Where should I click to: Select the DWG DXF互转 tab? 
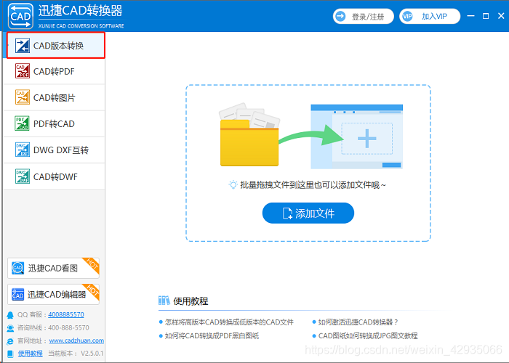tap(54, 150)
